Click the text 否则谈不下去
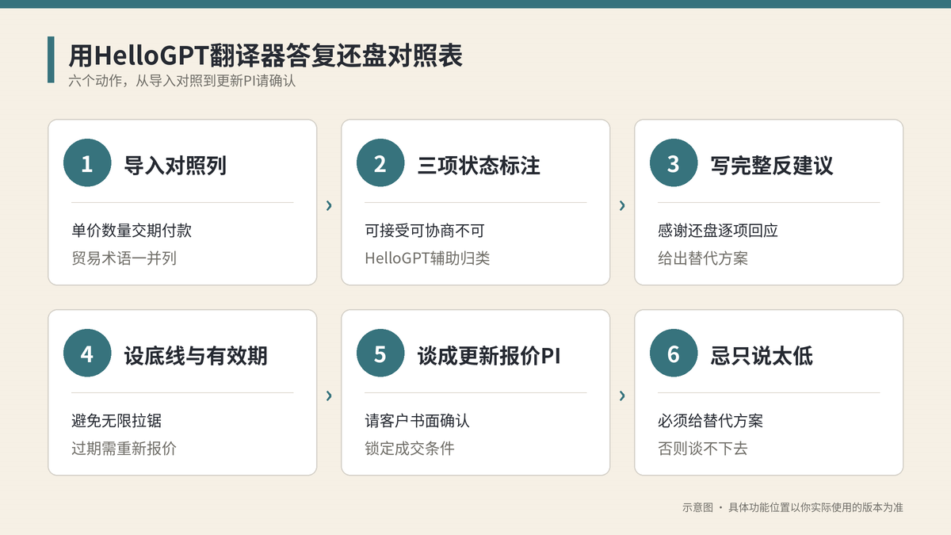Viewport: 951px width, 535px height. click(703, 449)
